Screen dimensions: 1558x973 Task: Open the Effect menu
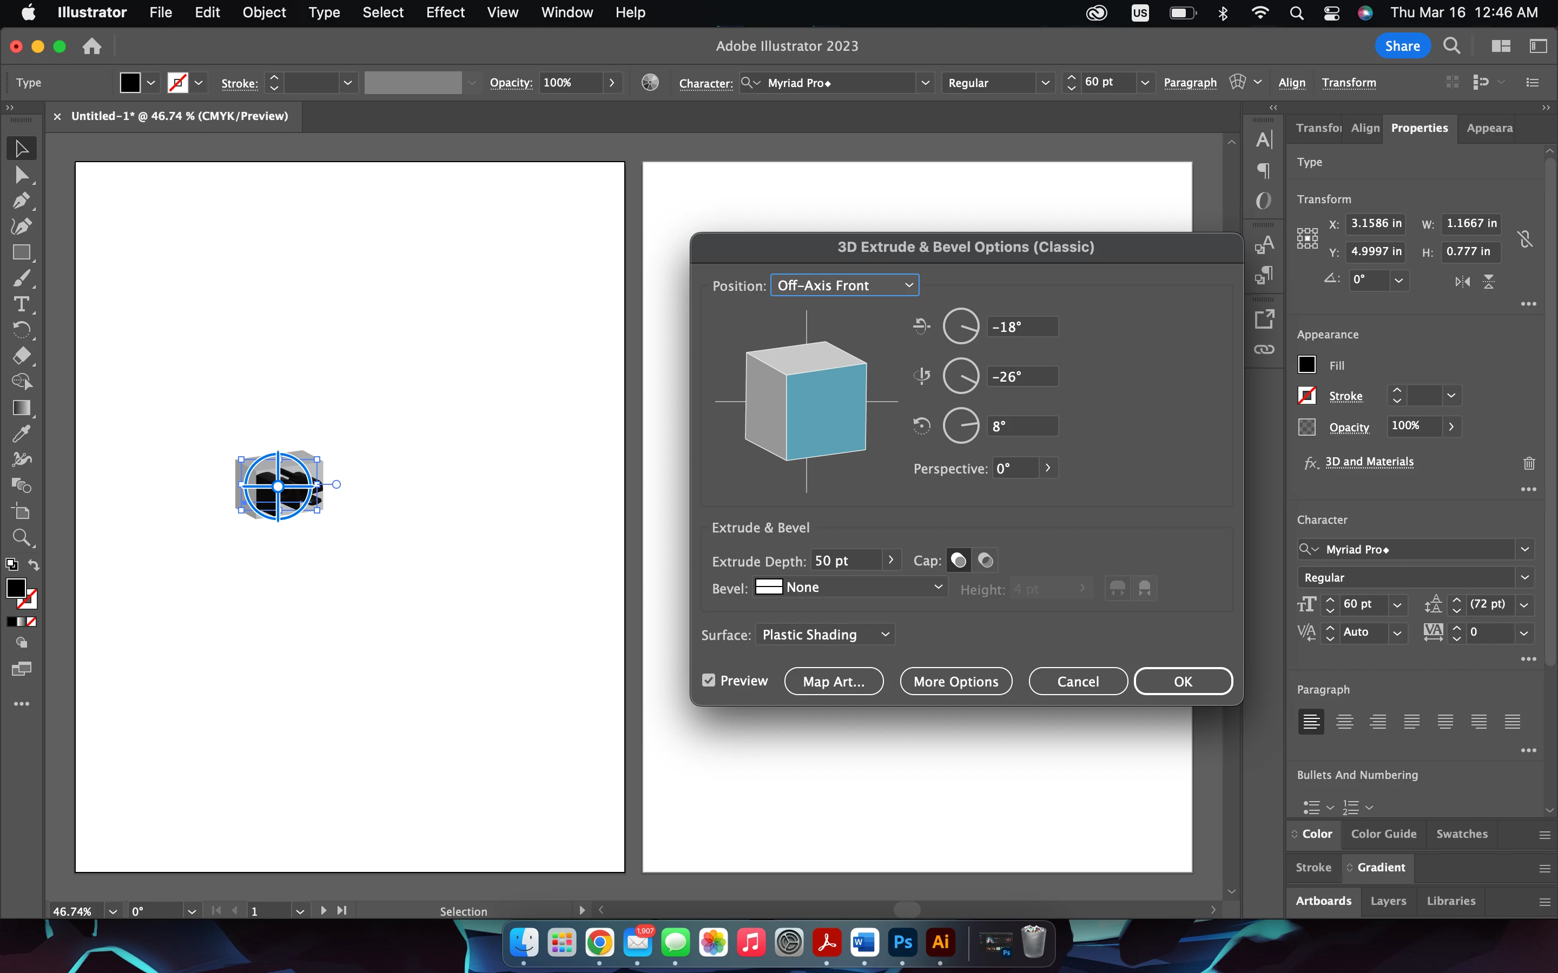click(445, 12)
